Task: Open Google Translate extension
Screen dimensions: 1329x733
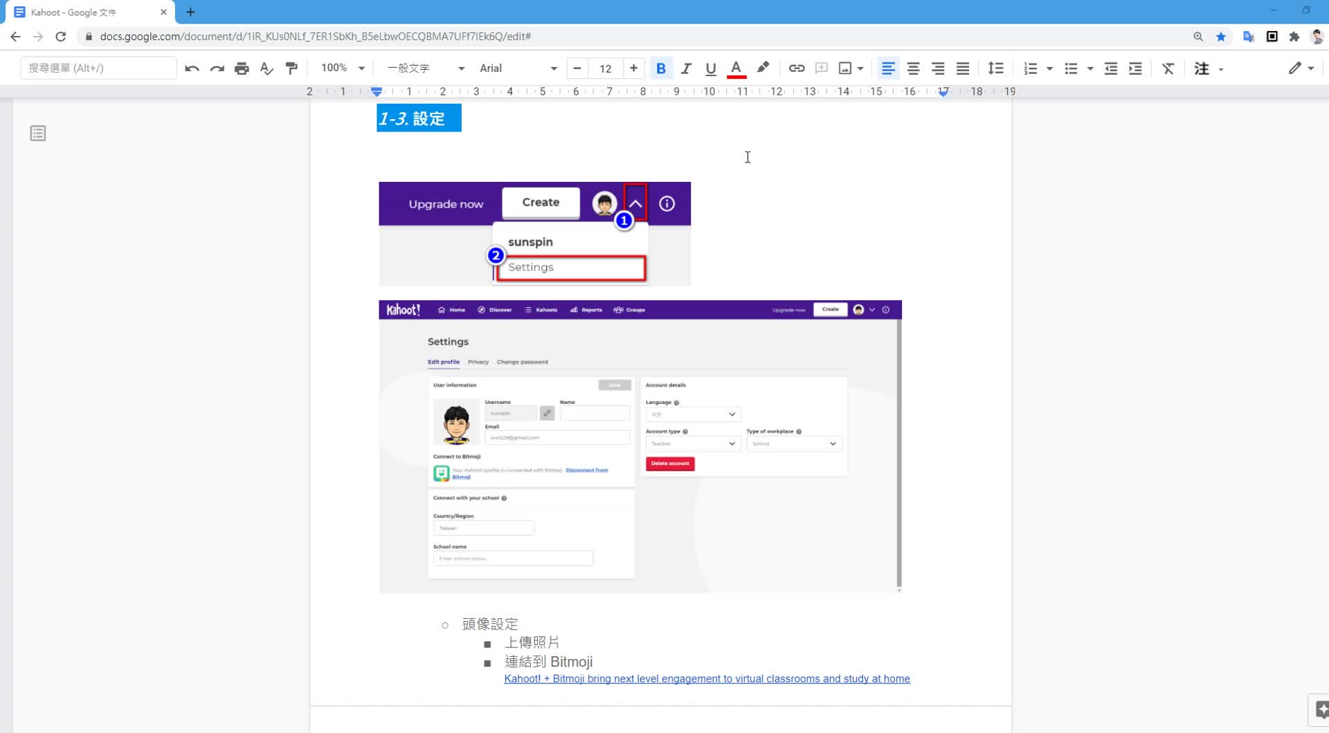Action: click(x=1249, y=37)
